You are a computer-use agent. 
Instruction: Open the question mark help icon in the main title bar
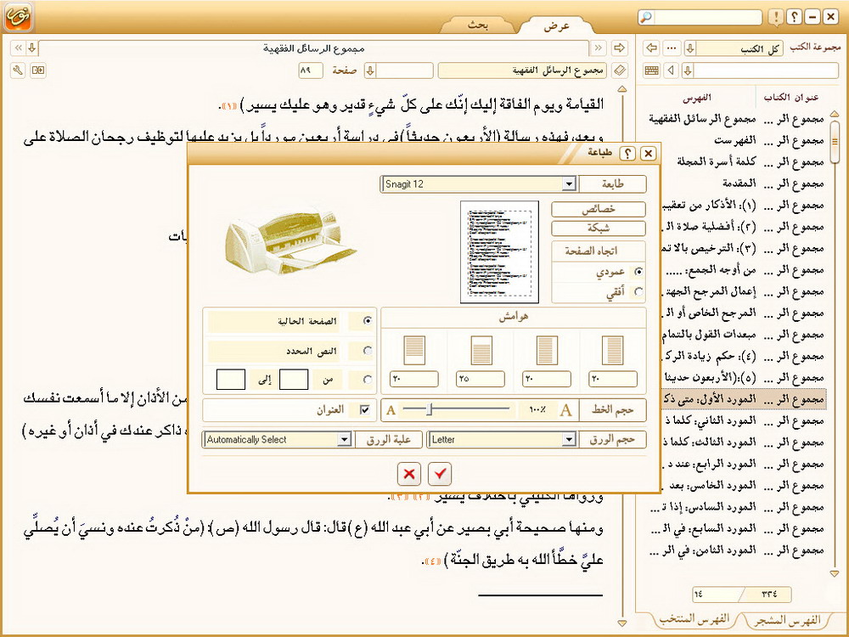794,17
